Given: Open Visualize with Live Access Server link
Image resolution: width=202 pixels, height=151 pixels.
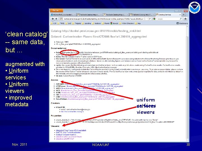Looking at the screenshot, I should (x=69, y=137).
